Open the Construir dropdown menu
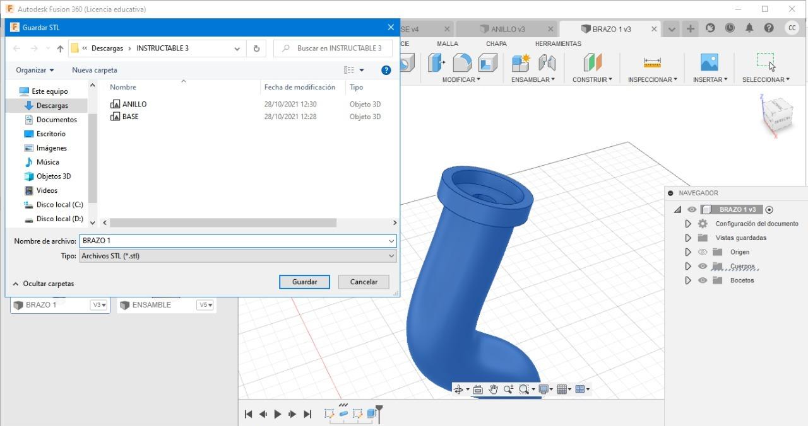Viewport: 808px width, 426px height. coord(592,79)
